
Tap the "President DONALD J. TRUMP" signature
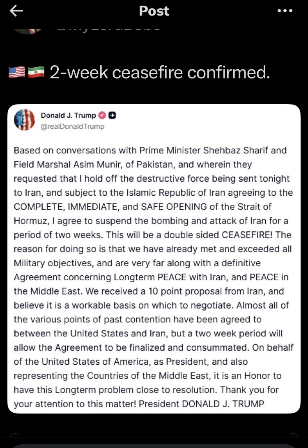[201, 404]
